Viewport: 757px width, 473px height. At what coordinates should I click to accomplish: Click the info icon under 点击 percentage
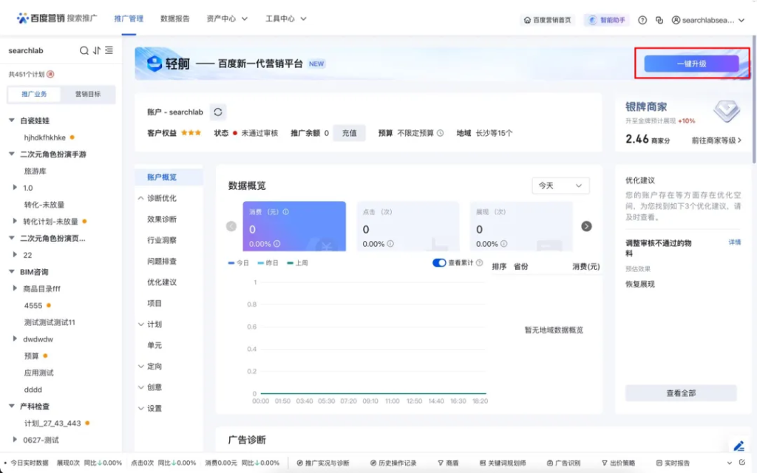390,244
